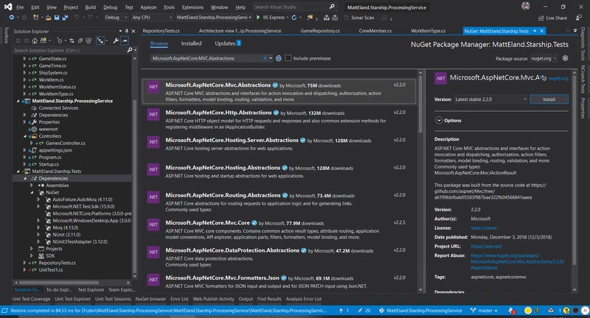Select the Microsoft.AspNetCore.Mvc.Core package
Image resolution: width=590 pixels, height=318 pixels.
click(x=280, y=230)
